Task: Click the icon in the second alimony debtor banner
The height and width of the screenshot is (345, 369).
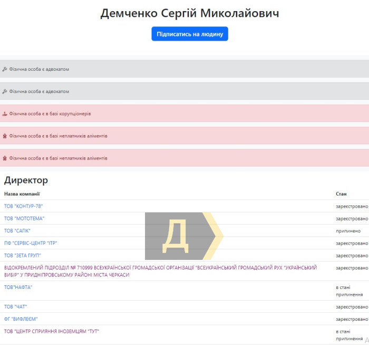Action: [x=5, y=158]
